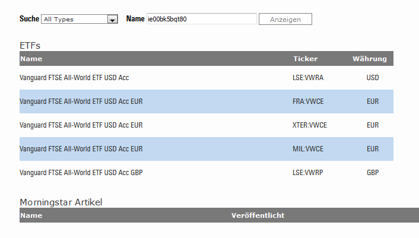Click the Name search input field

coord(201,19)
